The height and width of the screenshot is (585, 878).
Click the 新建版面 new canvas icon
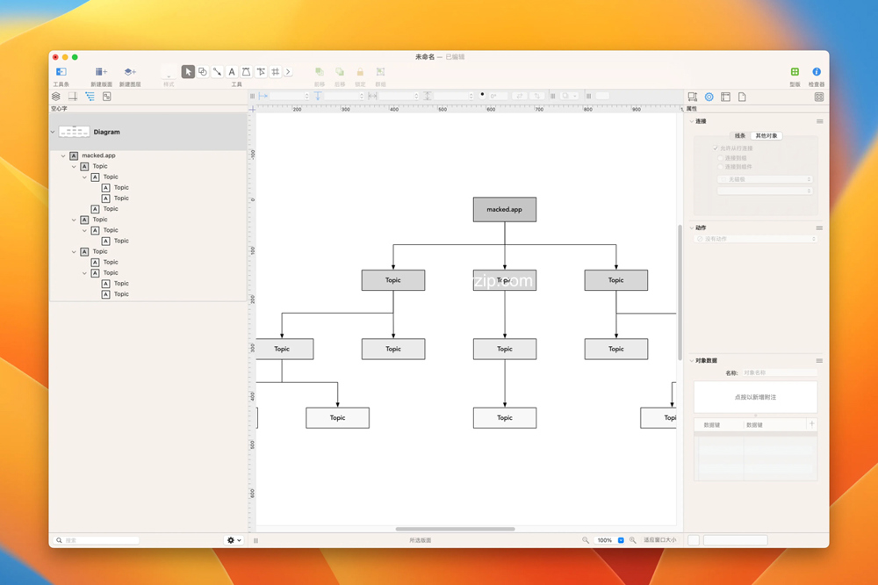(101, 72)
